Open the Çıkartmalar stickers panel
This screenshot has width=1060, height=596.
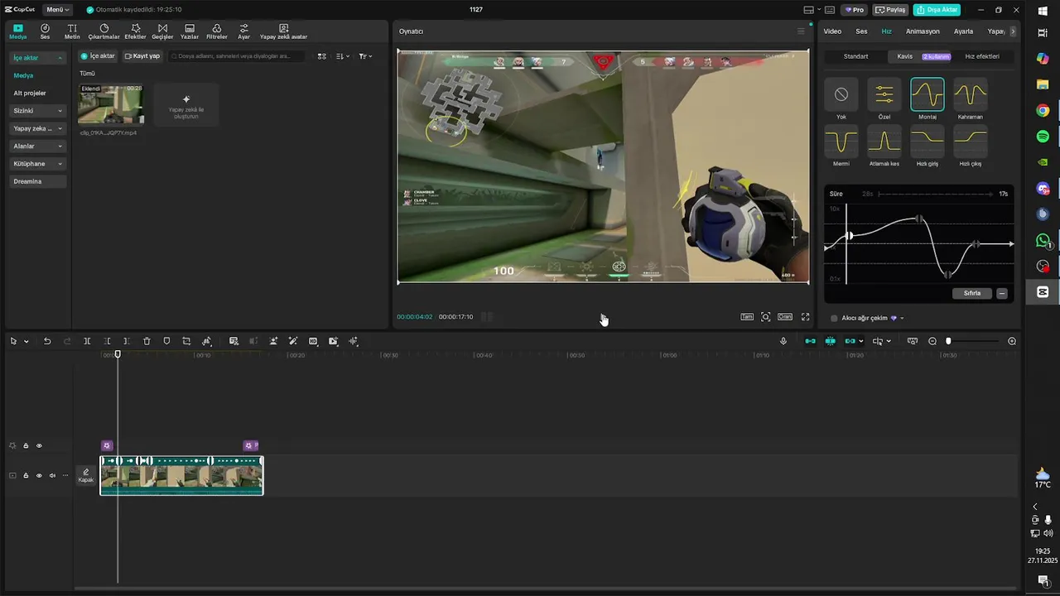[x=104, y=31]
